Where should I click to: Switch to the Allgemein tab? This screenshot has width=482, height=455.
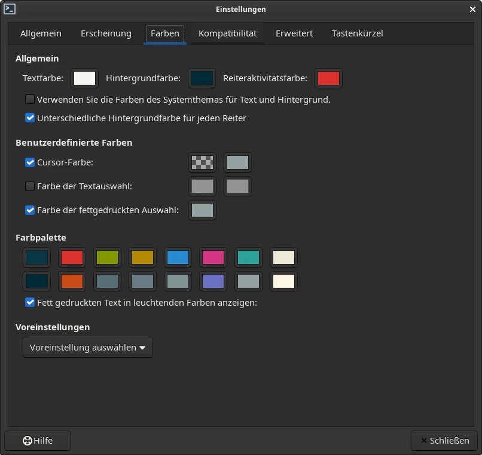(41, 33)
